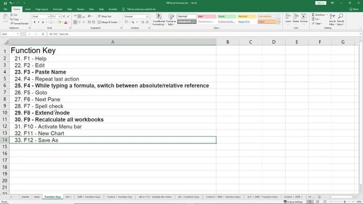Click the formula bar text

(59, 34)
